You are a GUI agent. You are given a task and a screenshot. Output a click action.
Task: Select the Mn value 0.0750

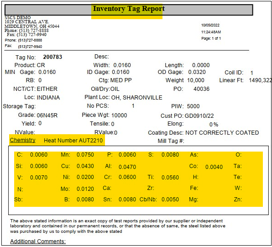tap(85, 155)
